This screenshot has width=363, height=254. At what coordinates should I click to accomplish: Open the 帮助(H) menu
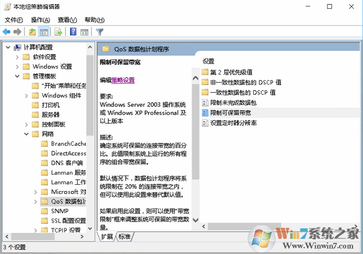95,20
